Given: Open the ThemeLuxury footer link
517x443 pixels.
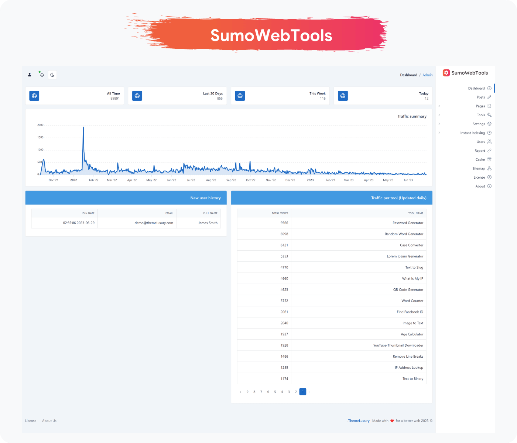Looking at the screenshot, I should (x=358, y=420).
